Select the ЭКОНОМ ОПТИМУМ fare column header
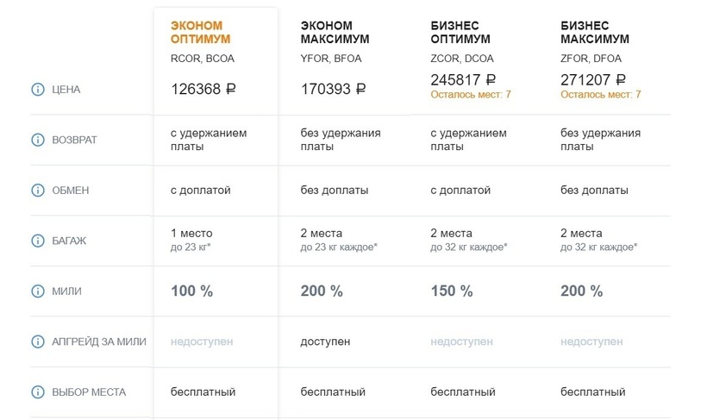The image size is (707, 420). [202, 32]
